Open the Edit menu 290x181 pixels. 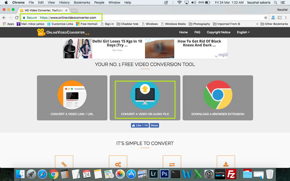[41, 2]
